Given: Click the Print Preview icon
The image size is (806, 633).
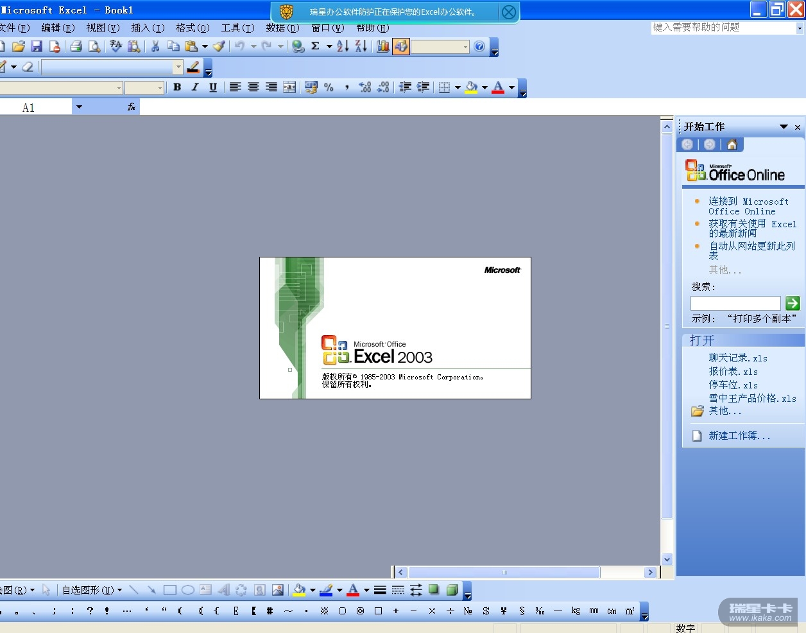Looking at the screenshot, I should [x=94, y=46].
